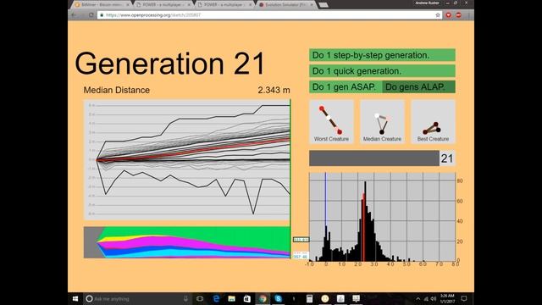This screenshot has width=542, height=305.
Task: Click 'Do 1 quick generation' button
Action: [x=382, y=71]
